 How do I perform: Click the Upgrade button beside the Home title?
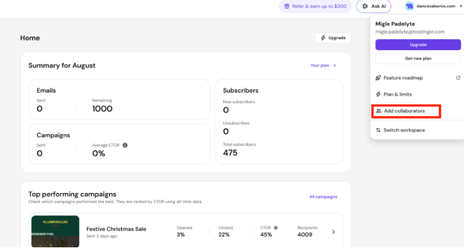(333, 38)
